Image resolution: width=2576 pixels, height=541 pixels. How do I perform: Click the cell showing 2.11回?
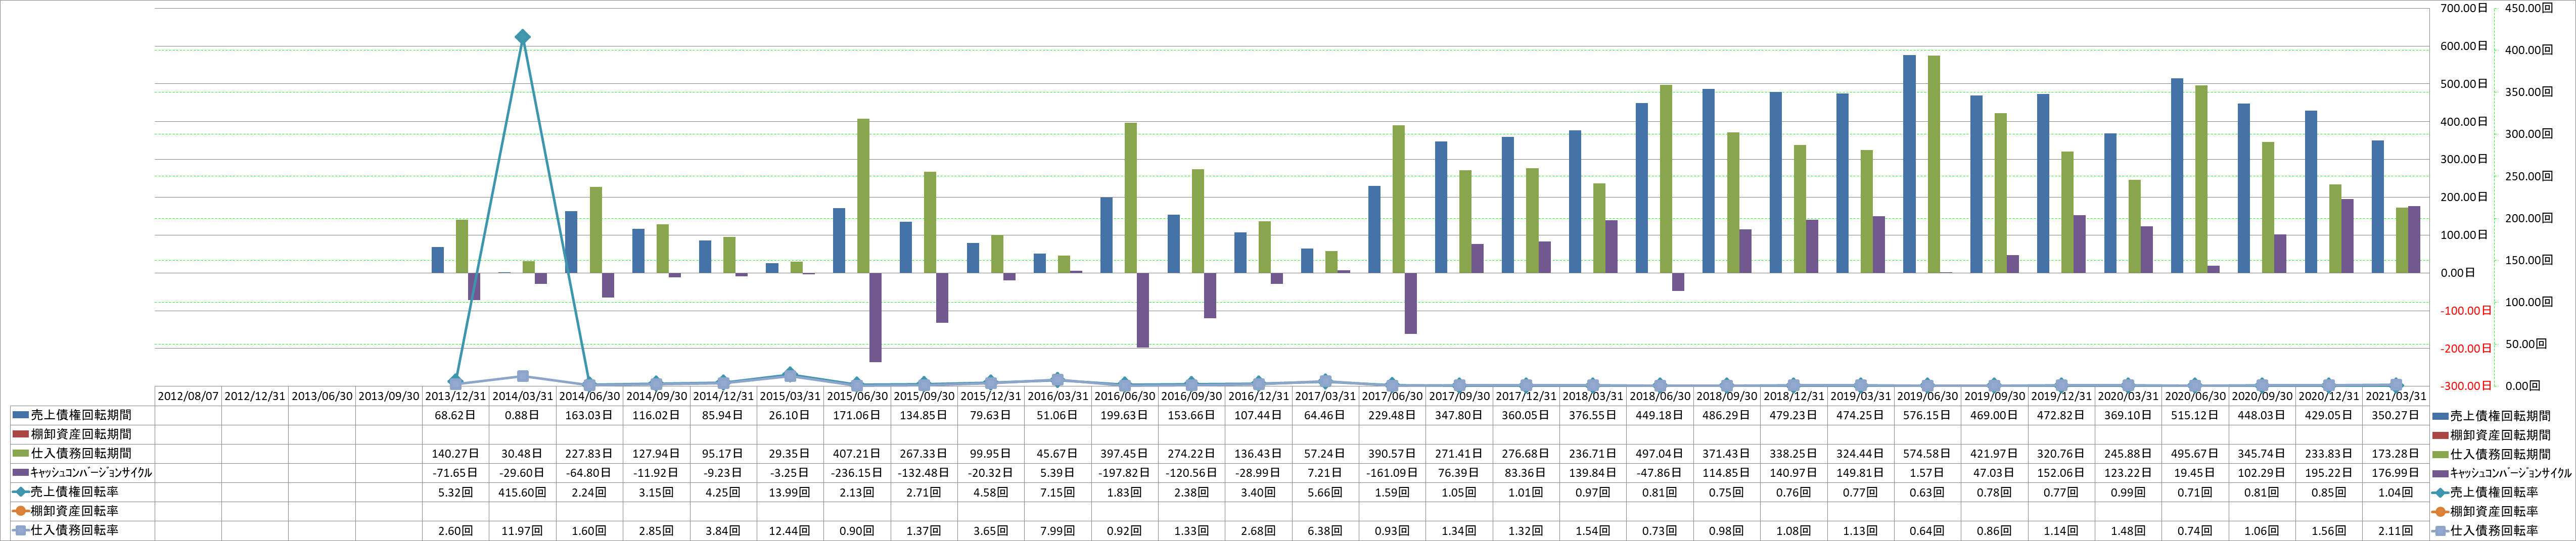(2395, 530)
